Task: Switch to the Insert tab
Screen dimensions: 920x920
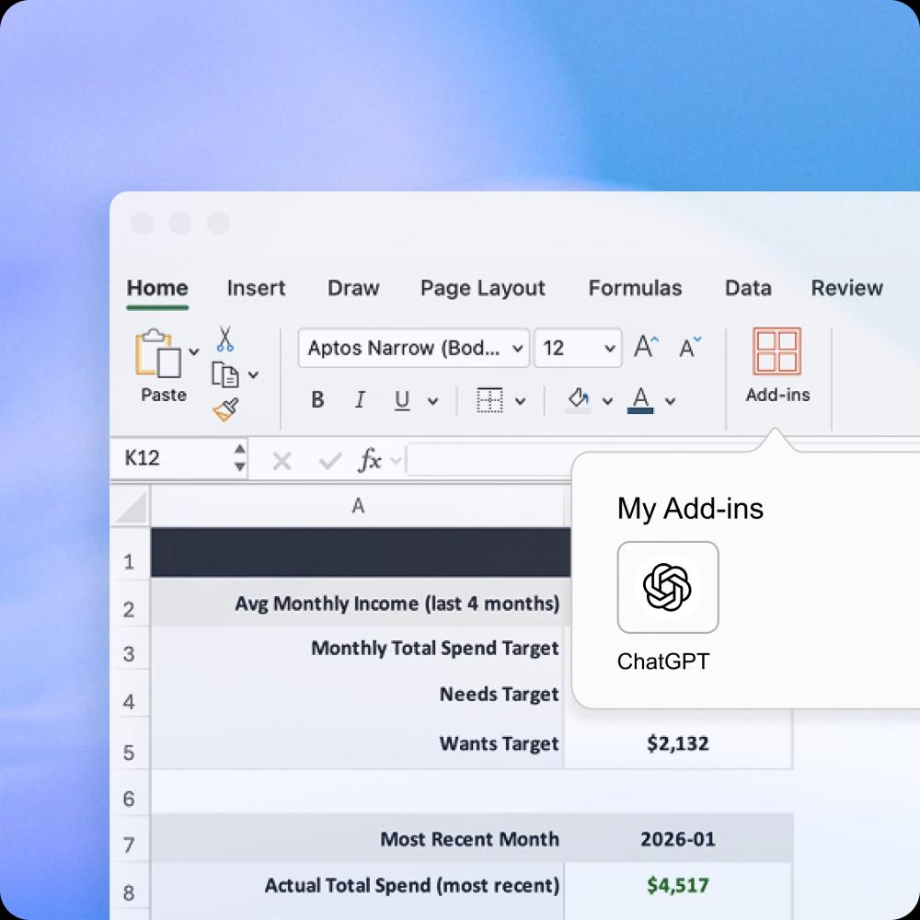Action: pos(256,288)
